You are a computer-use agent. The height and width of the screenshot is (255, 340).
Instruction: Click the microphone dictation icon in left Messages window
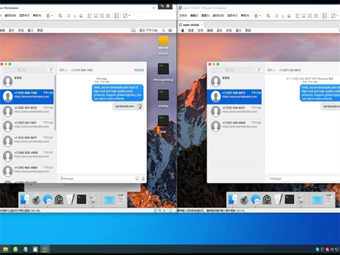[x=143, y=178]
